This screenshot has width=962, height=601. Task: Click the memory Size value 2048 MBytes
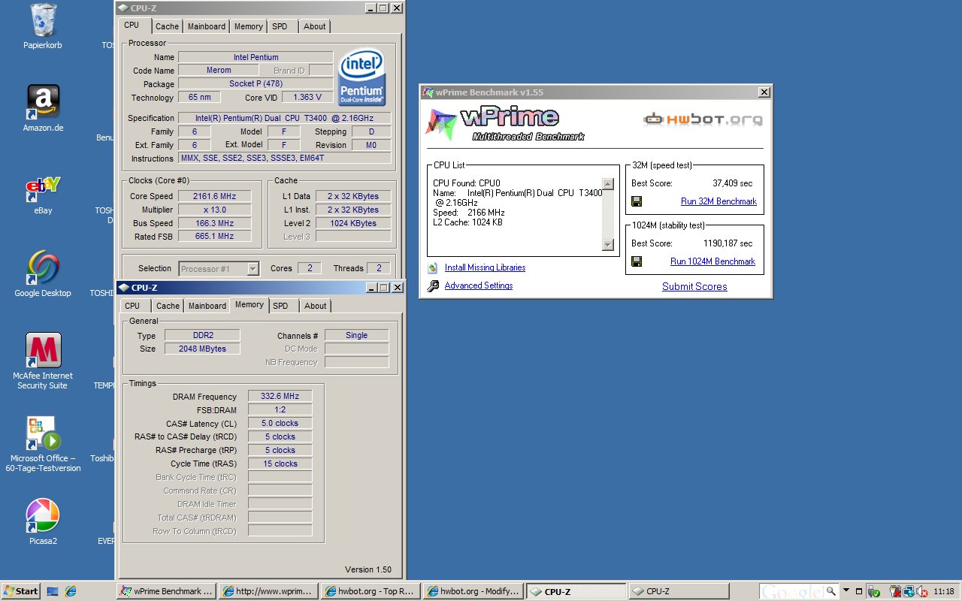(x=201, y=349)
